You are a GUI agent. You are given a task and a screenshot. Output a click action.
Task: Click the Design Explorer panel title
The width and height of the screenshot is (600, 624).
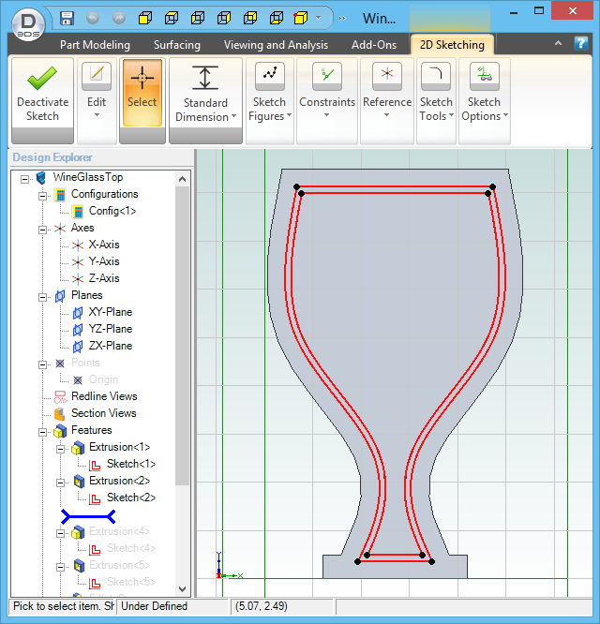click(x=52, y=157)
